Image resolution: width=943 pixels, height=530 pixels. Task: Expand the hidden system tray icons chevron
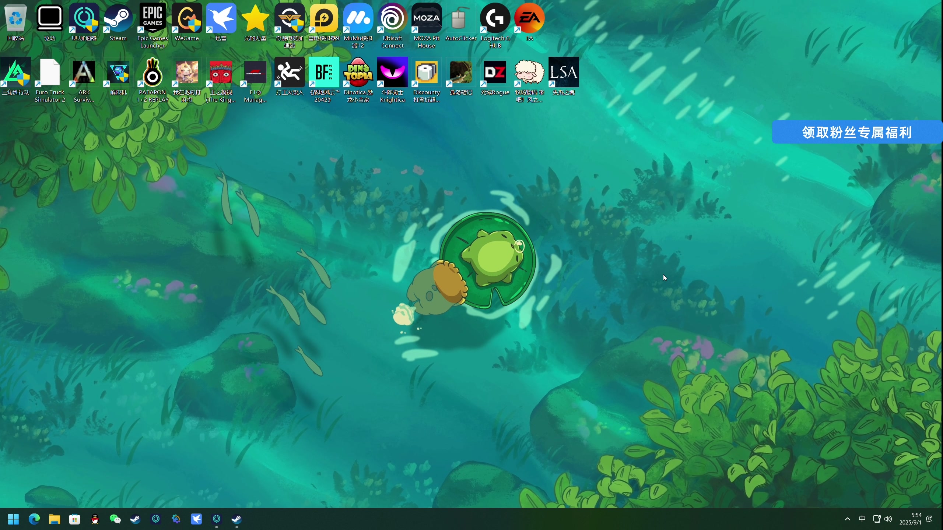pyautogui.click(x=848, y=519)
